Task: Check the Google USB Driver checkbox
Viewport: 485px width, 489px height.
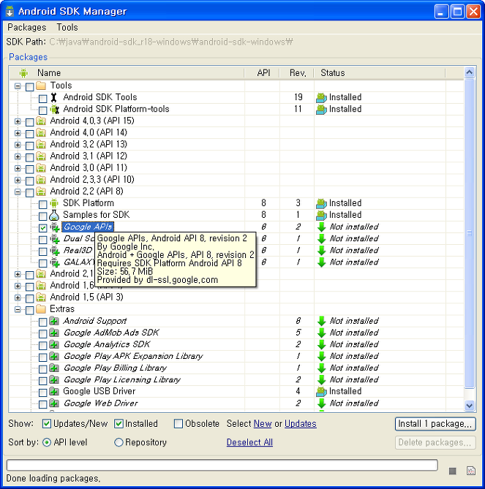Action: tap(42, 393)
